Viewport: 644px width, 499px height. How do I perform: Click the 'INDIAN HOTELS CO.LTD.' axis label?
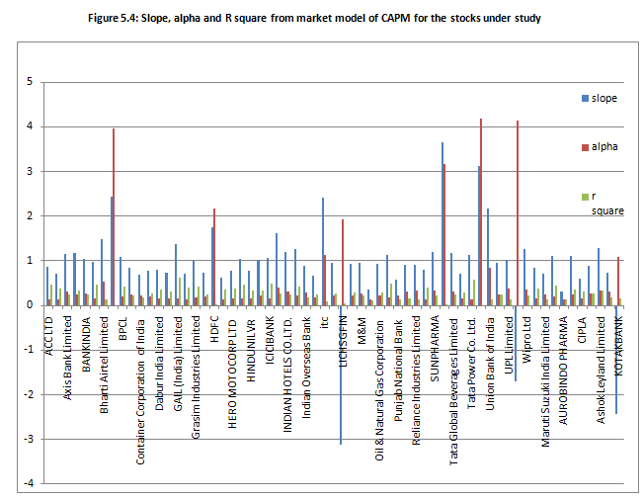click(287, 374)
